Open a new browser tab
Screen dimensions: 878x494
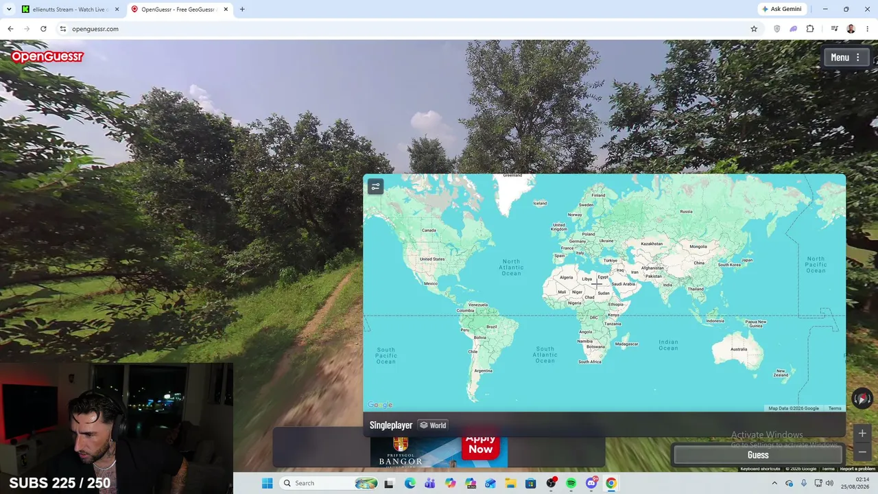click(242, 9)
